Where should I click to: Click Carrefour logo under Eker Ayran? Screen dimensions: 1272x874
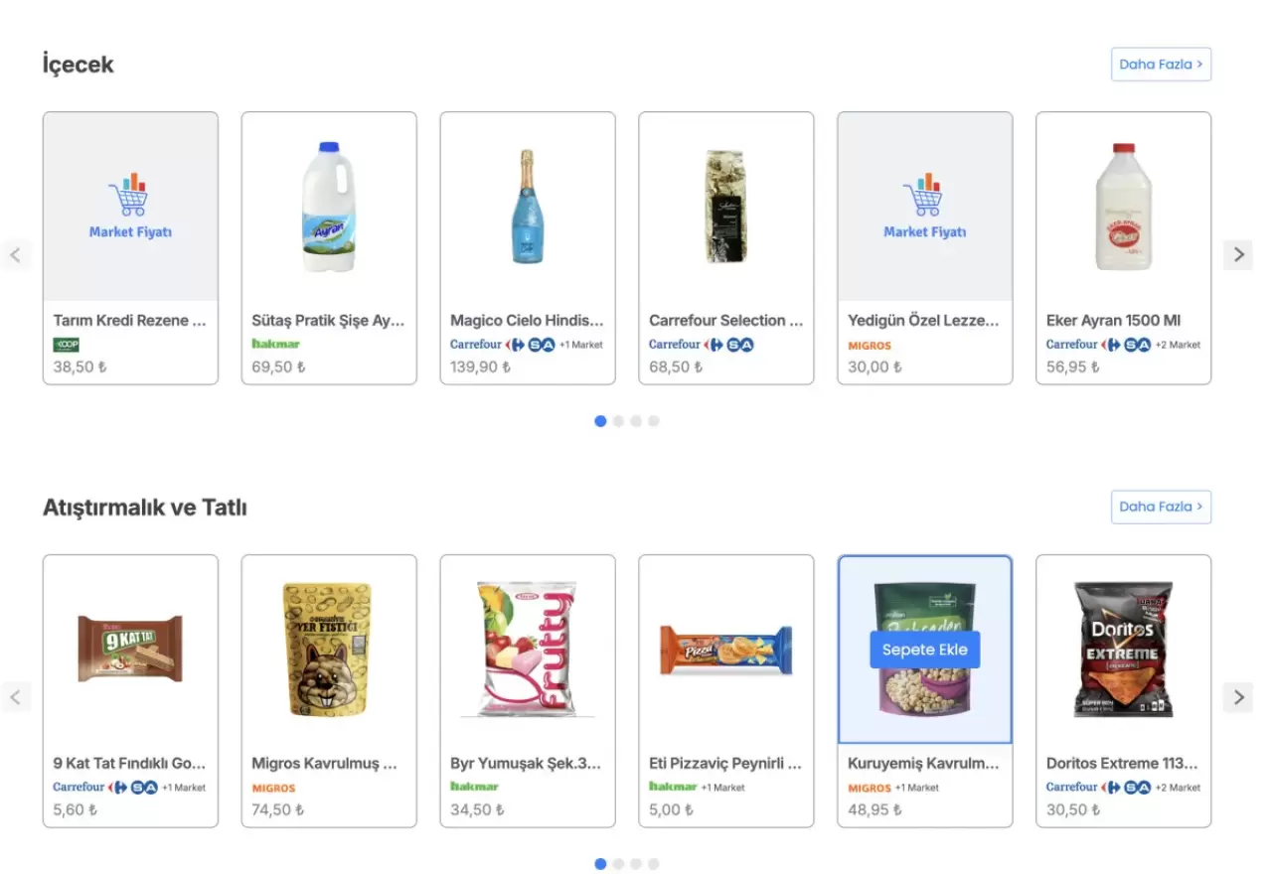(1072, 345)
